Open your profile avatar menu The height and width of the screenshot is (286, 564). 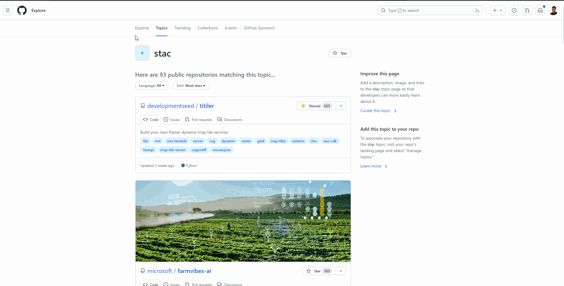click(554, 10)
